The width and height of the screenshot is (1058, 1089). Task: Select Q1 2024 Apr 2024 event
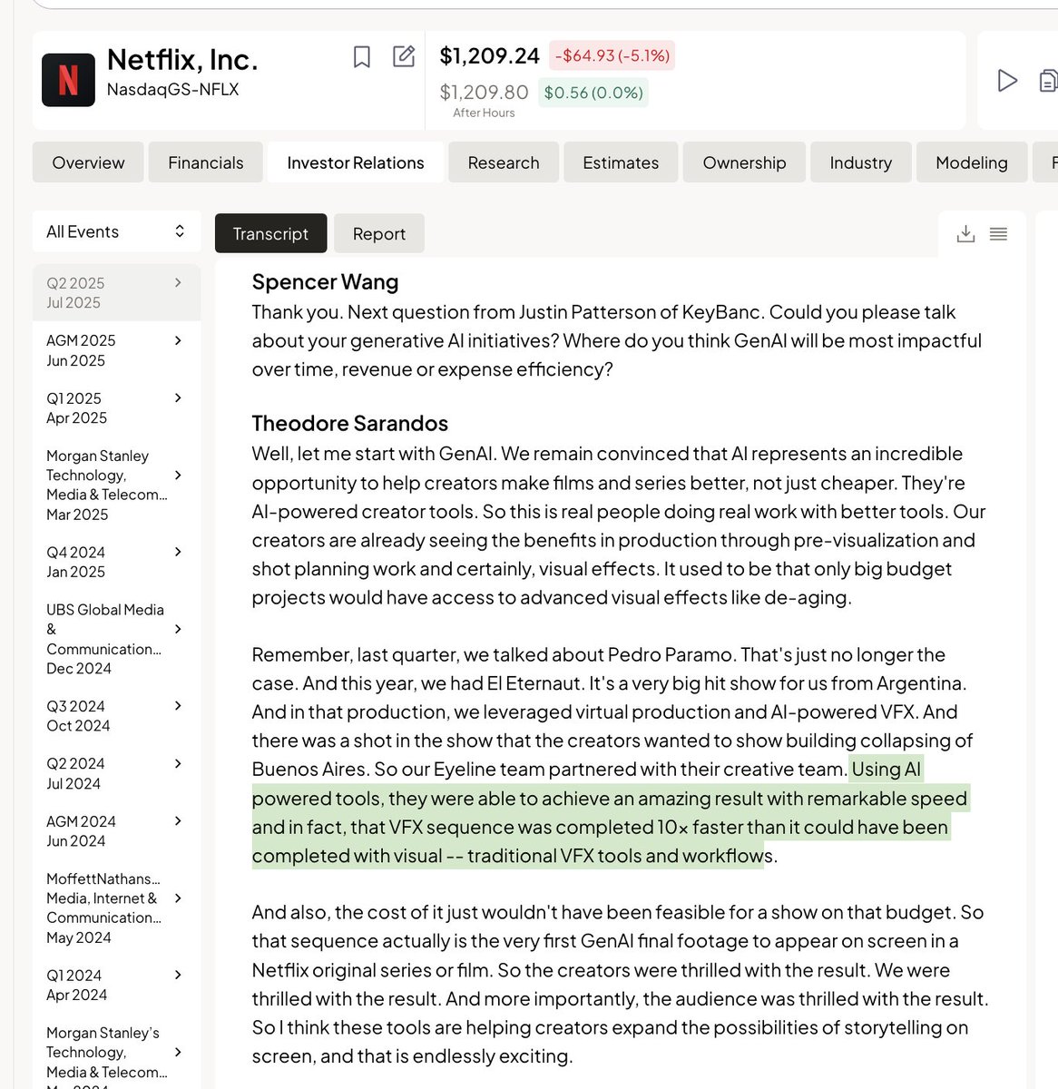[x=116, y=985]
